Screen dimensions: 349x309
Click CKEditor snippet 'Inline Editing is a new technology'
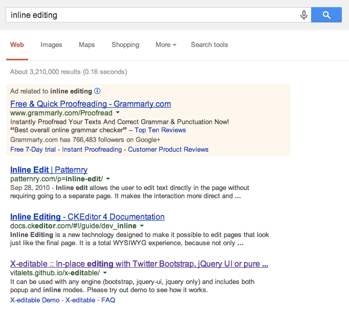(x=140, y=239)
